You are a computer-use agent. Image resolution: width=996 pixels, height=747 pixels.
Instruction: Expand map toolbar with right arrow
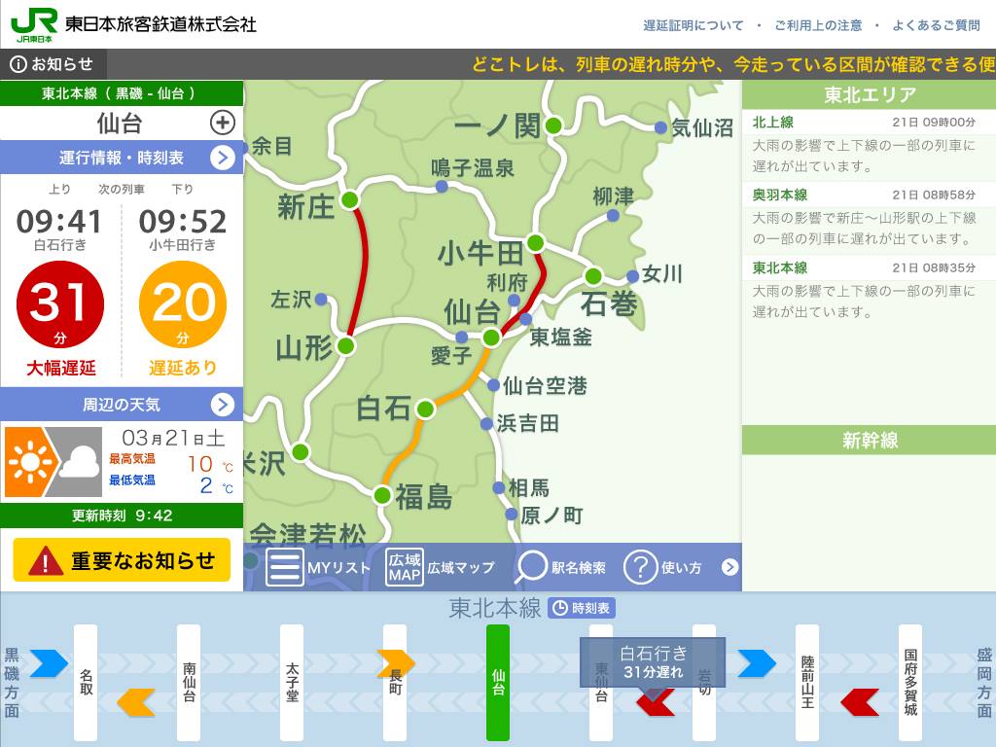pyautogui.click(x=729, y=567)
